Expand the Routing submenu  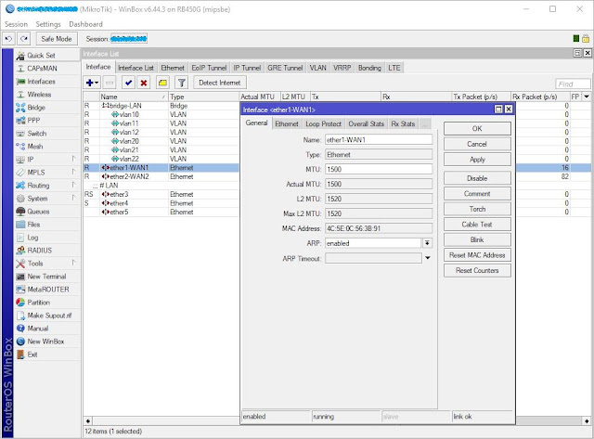73,185
